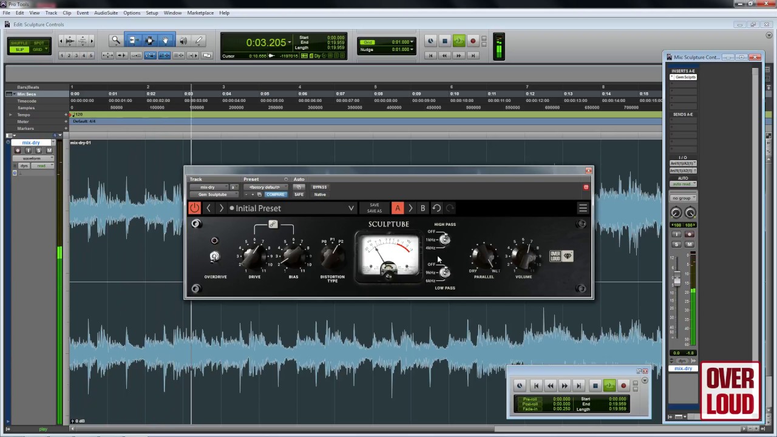Open the Initial Preset dropdown list
Image resolution: width=777 pixels, height=437 pixels.
[x=351, y=208]
